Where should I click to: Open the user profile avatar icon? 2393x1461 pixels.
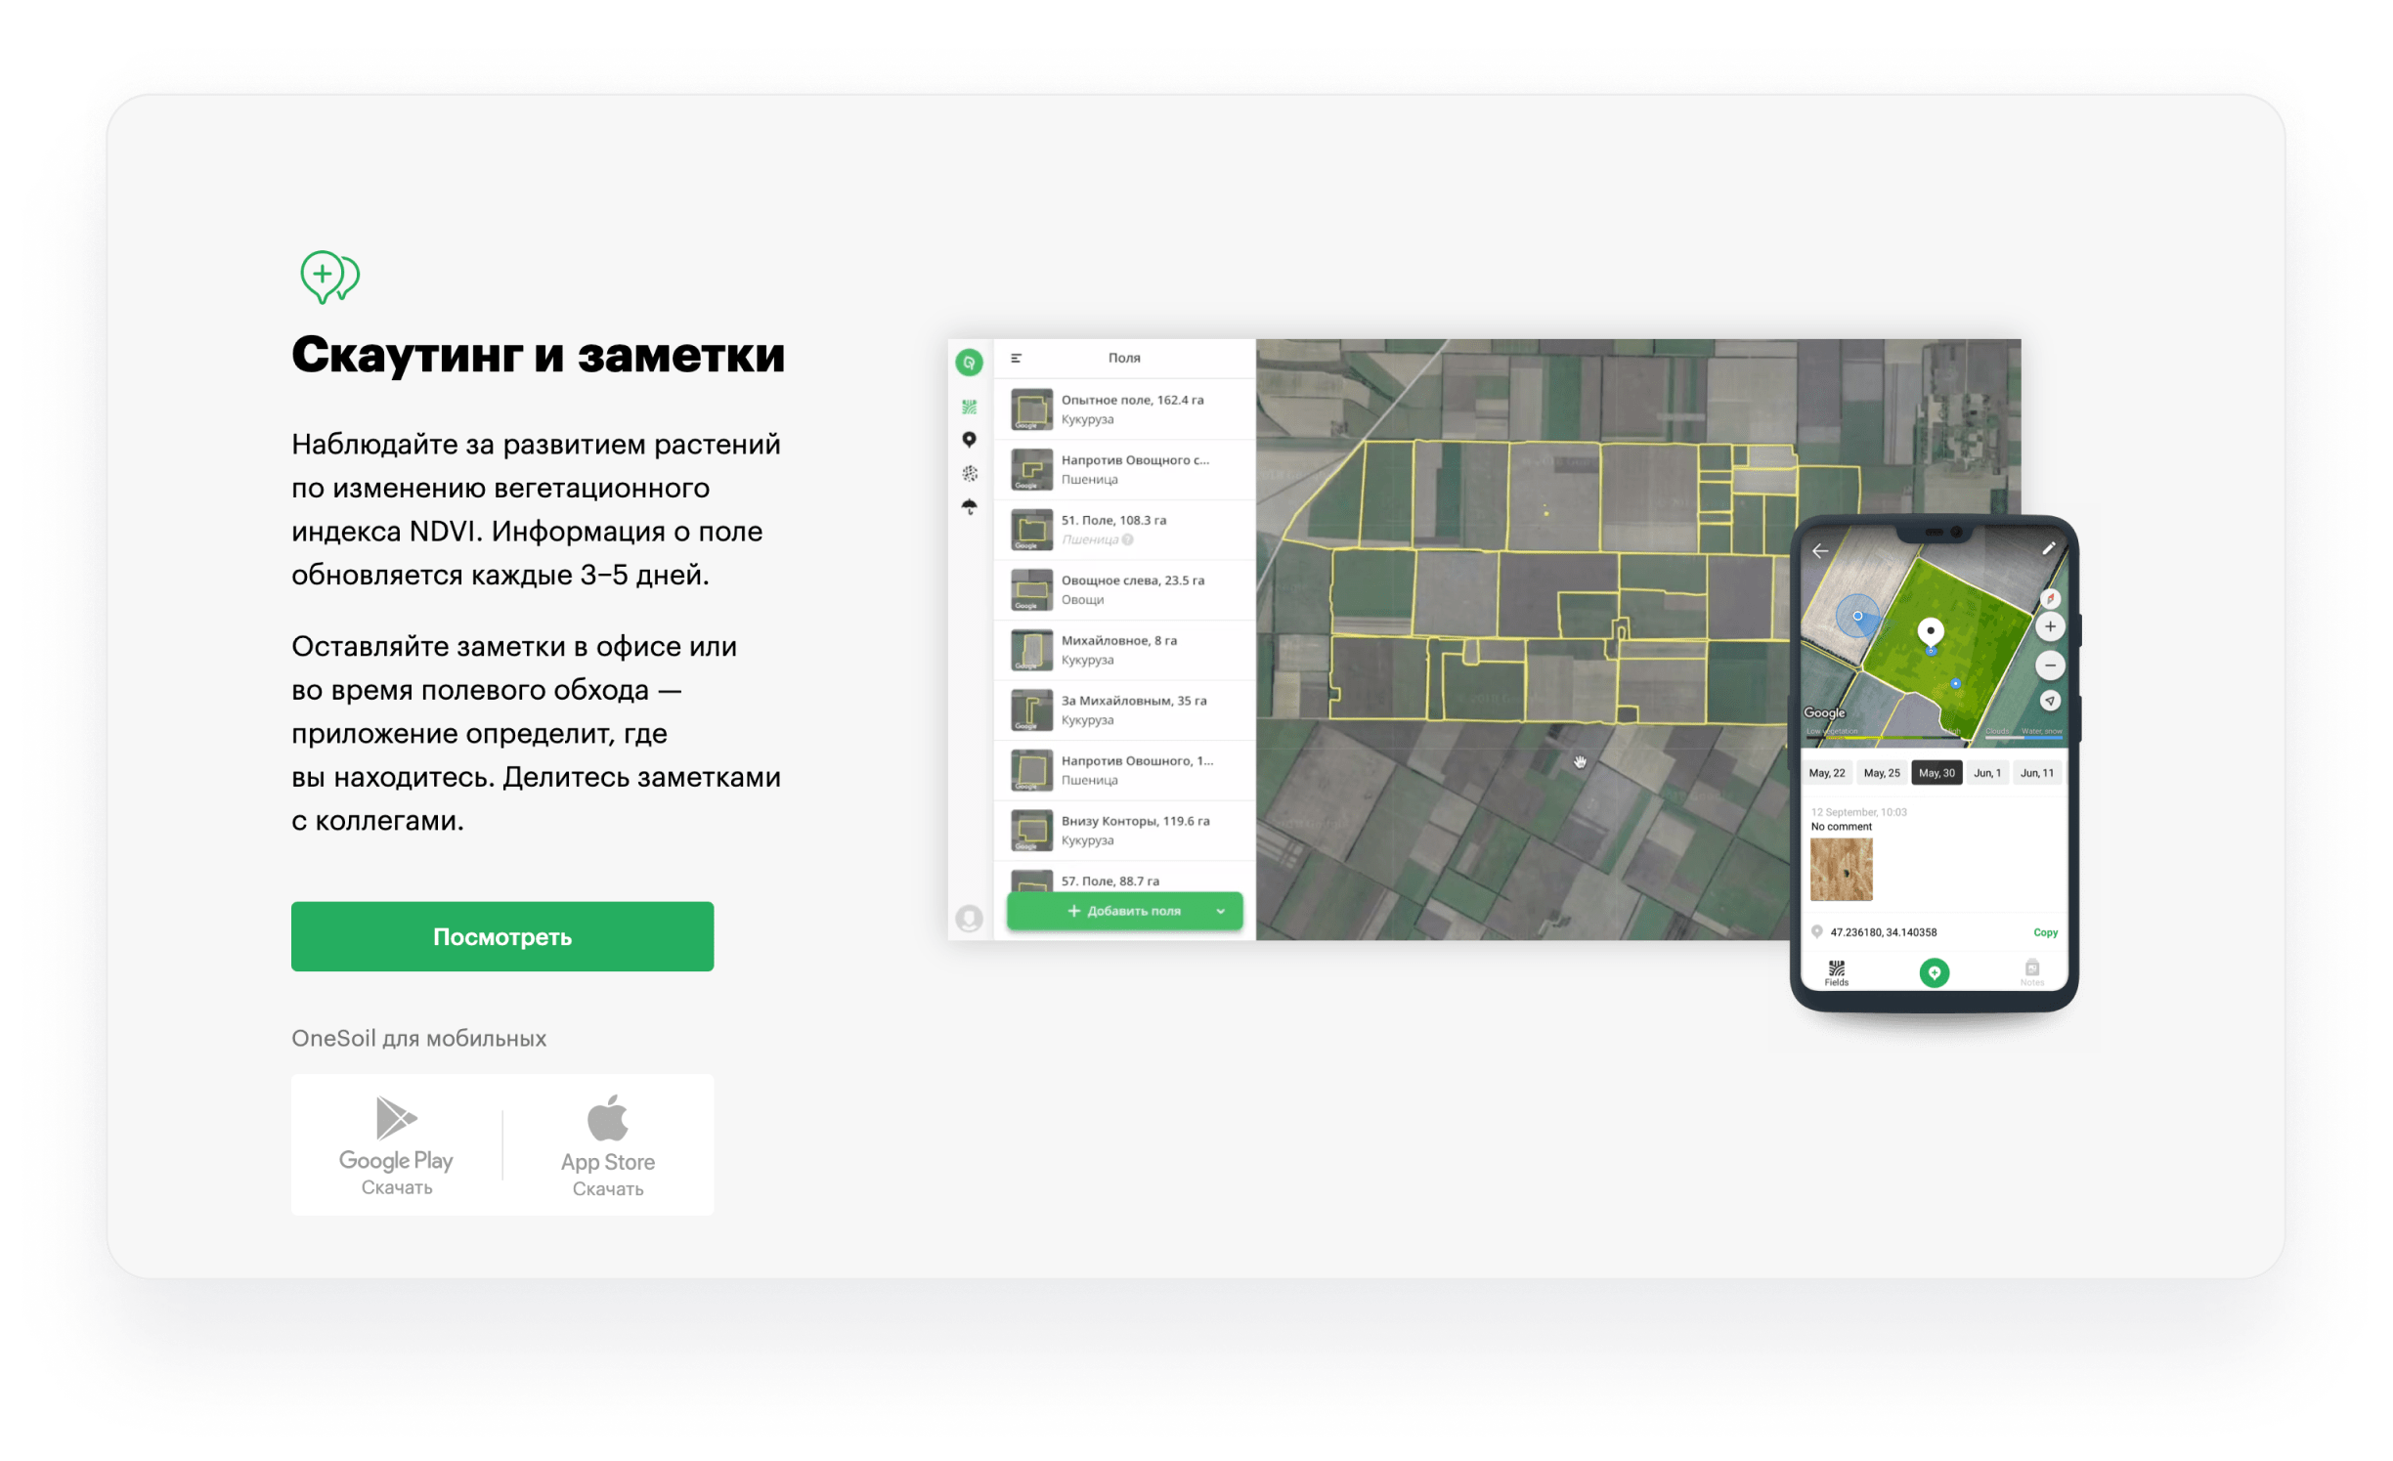[969, 918]
